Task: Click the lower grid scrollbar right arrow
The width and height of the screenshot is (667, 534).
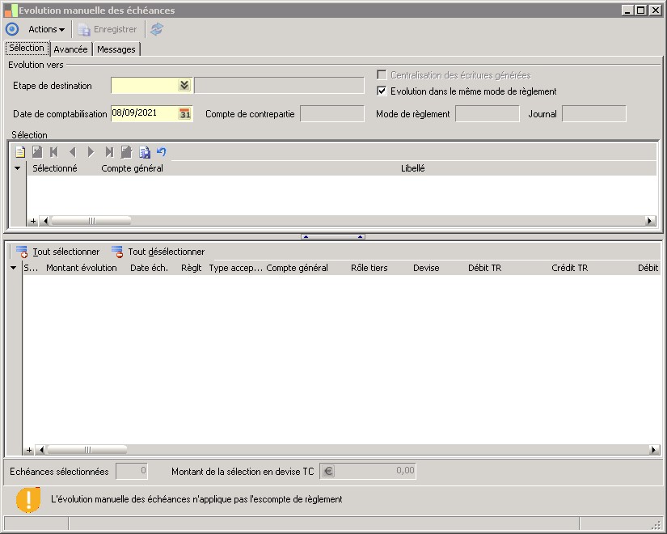Action: [x=654, y=450]
